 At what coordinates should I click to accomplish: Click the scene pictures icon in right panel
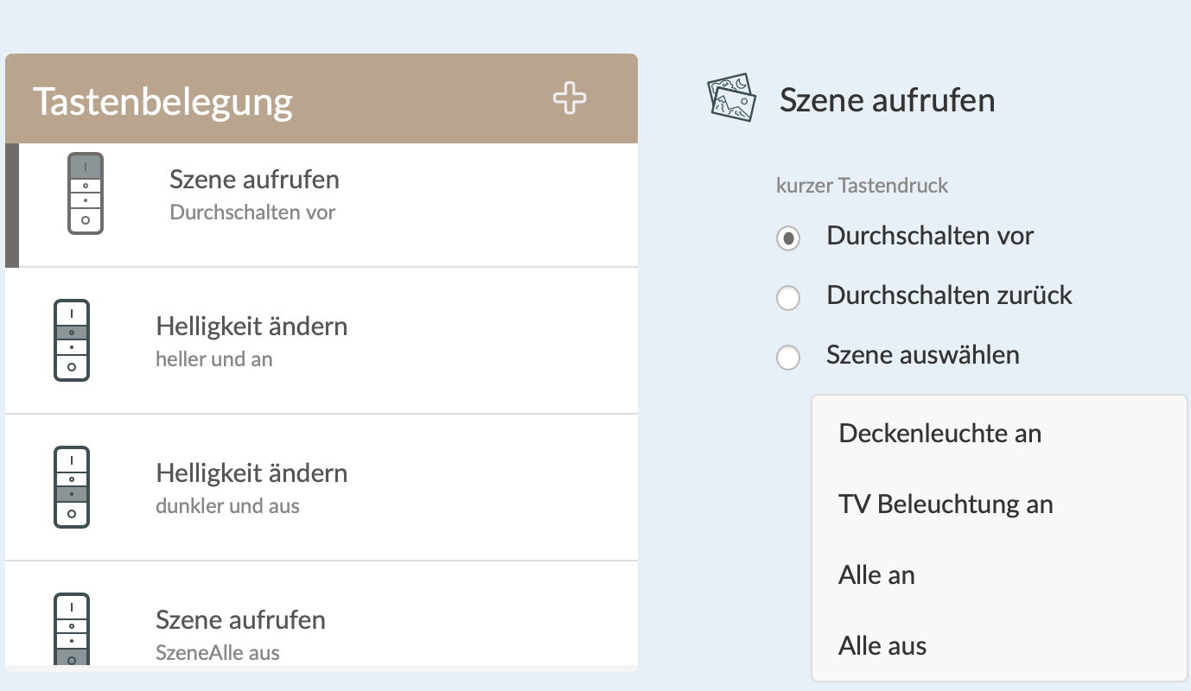coord(731,98)
